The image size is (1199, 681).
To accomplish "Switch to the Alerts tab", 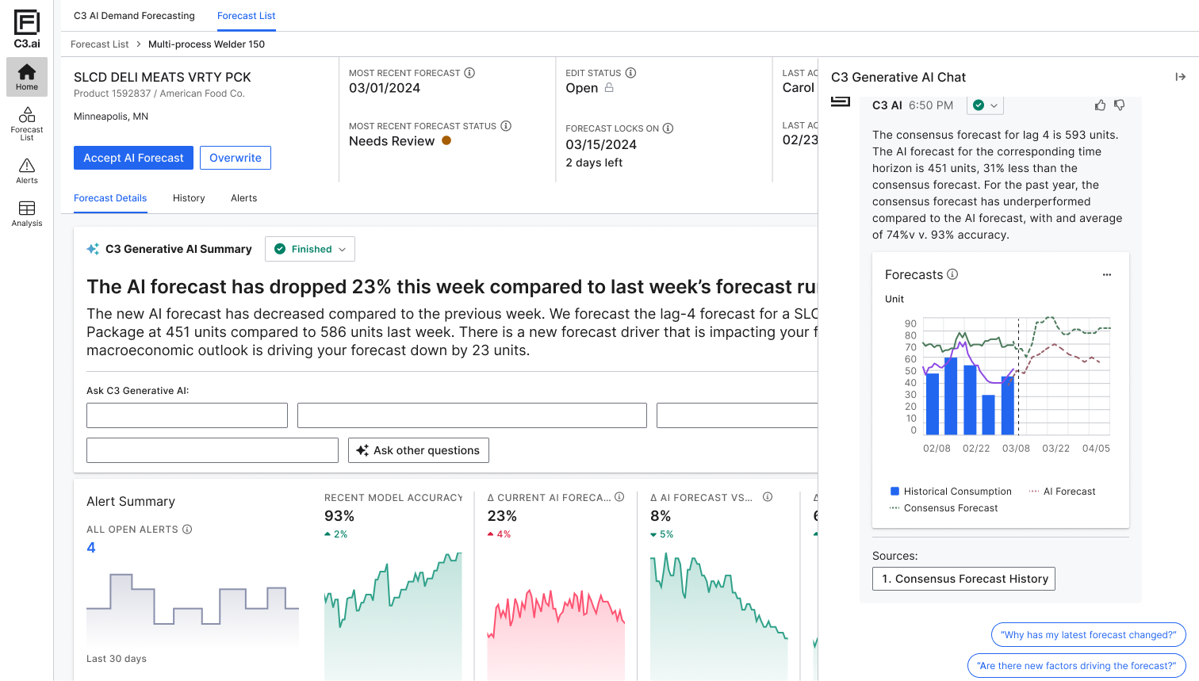I will (243, 198).
